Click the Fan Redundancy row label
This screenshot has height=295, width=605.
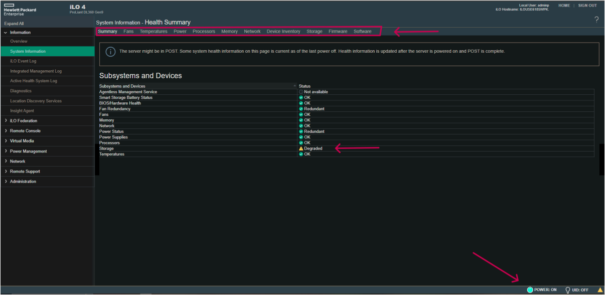coord(115,109)
